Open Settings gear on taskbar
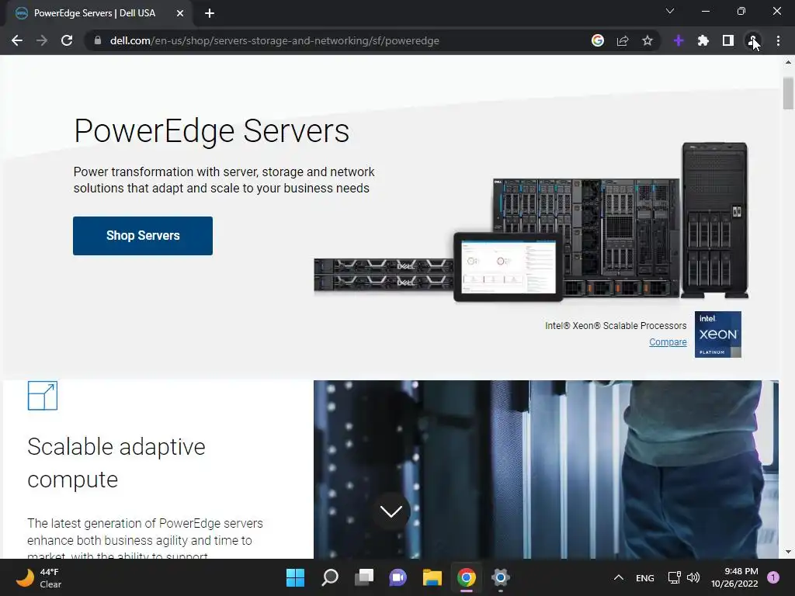 [x=501, y=577]
